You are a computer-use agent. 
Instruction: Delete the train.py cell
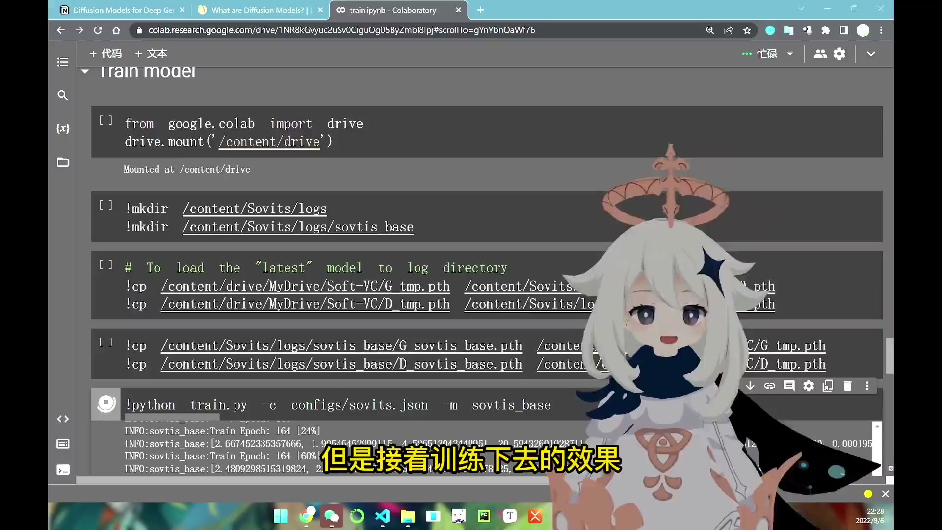847,386
